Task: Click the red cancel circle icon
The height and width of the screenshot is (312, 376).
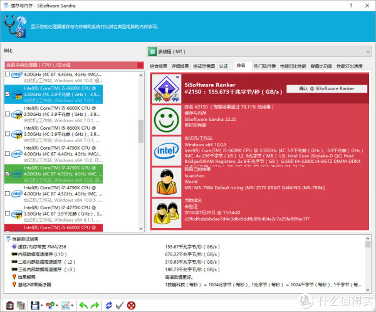Action: coord(131,305)
